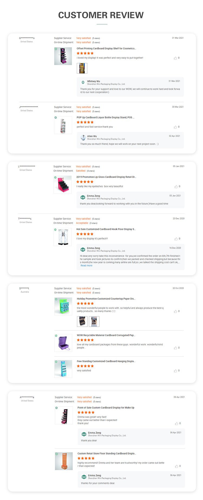The width and height of the screenshot is (203, 500).
Task: Thumbs-up the Hook Floor Display review
Action: pyautogui.click(x=176, y=239)
